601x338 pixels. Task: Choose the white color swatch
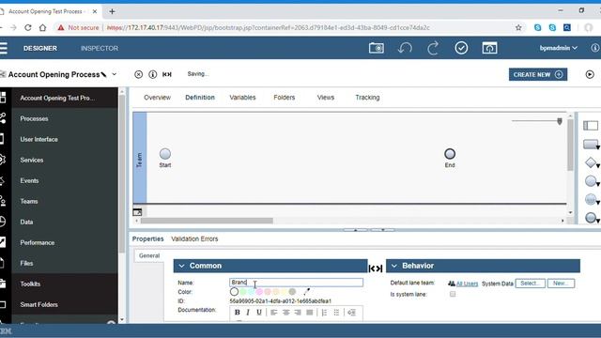[x=234, y=292]
